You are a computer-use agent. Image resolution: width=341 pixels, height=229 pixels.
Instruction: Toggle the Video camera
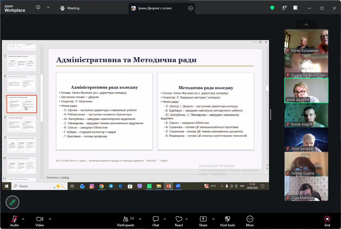click(x=40, y=221)
